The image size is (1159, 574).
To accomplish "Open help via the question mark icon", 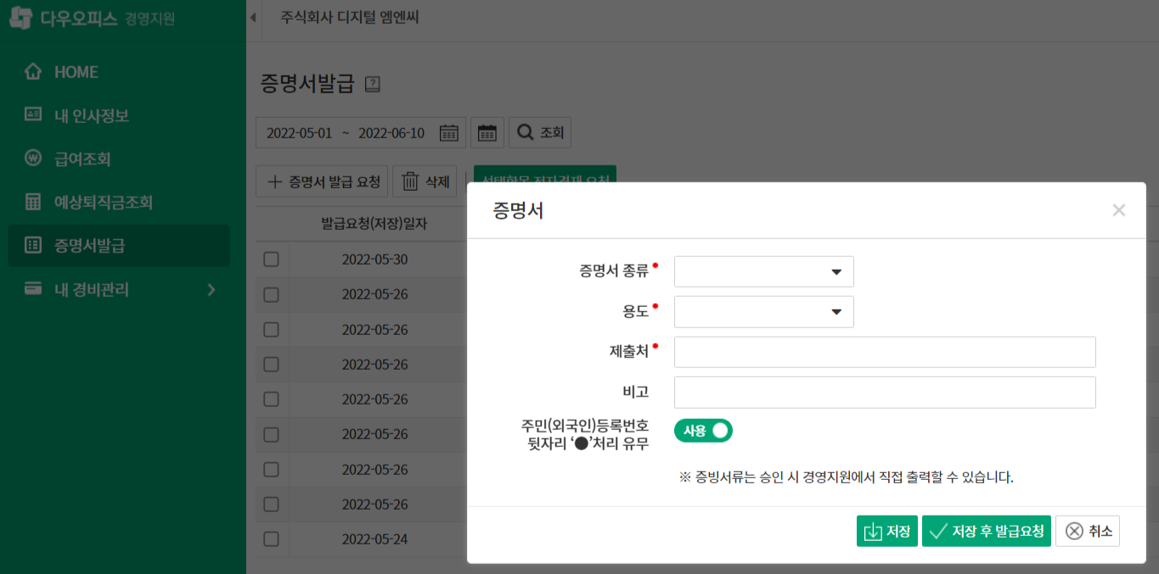I will (372, 85).
